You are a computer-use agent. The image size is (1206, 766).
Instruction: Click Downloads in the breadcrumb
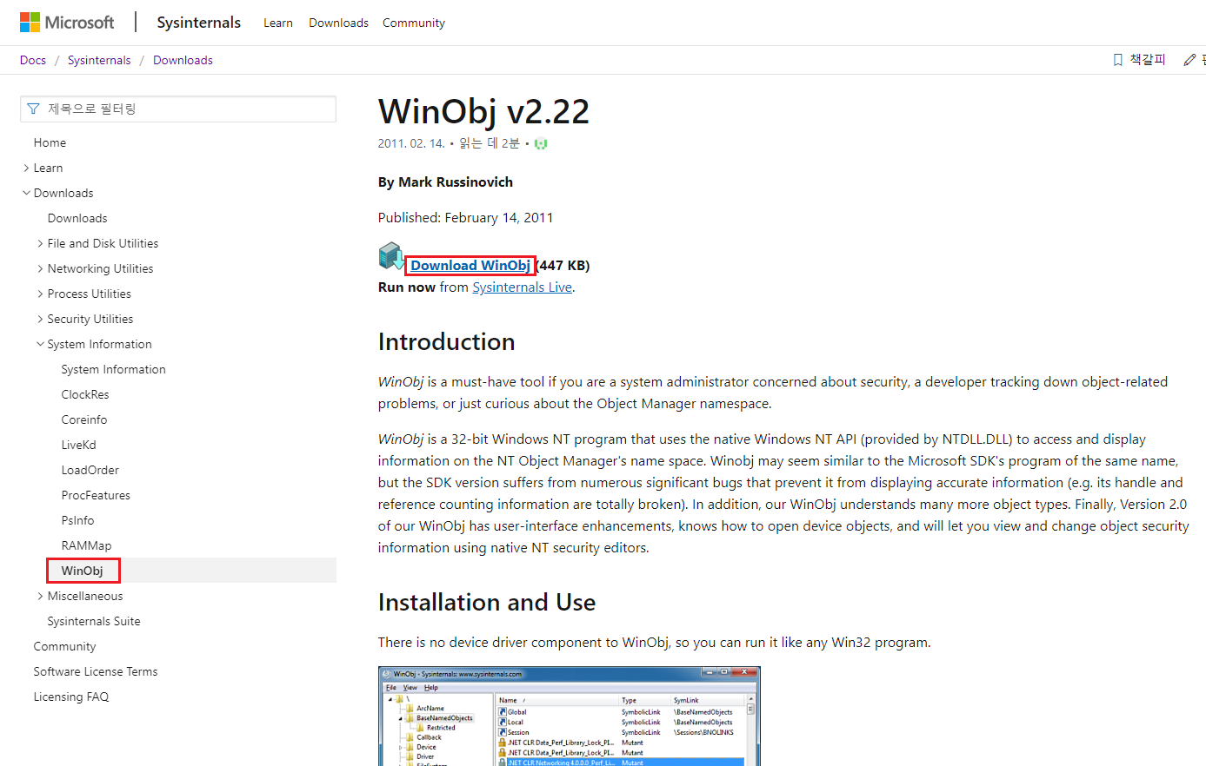click(x=183, y=60)
